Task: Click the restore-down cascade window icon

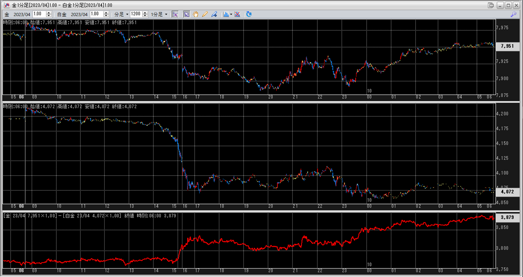Action: [491, 5]
